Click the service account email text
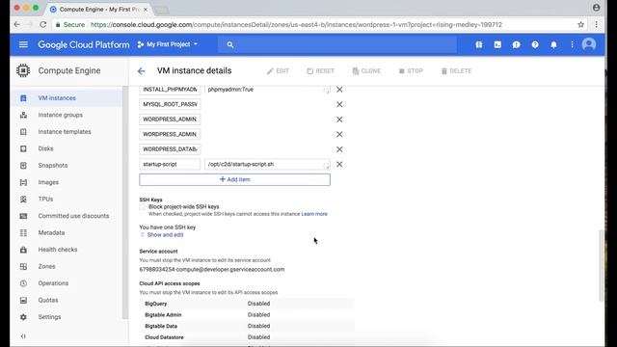The width and height of the screenshot is (617, 347). (212, 270)
